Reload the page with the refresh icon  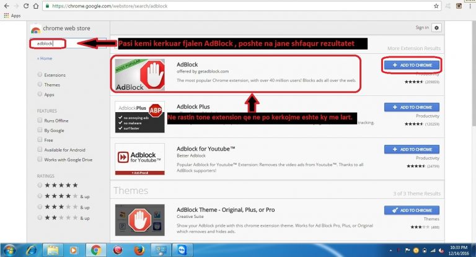pyautogui.click(x=26, y=6)
